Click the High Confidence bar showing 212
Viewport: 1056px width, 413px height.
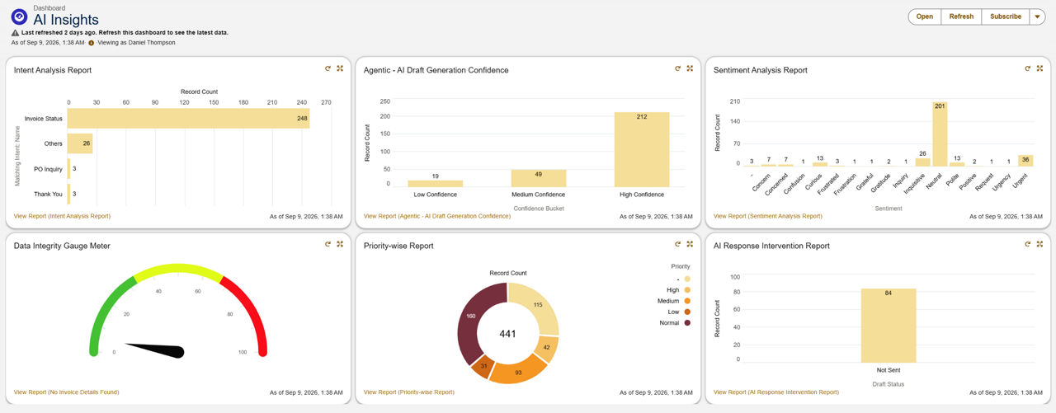pyautogui.click(x=642, y=150)
